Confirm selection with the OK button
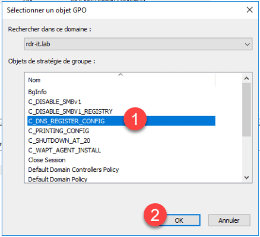The image size is (260, 237). coord(179,220)
